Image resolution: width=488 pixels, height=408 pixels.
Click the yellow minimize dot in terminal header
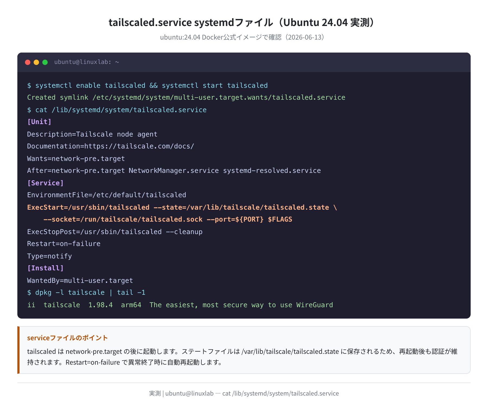(36, 62)
